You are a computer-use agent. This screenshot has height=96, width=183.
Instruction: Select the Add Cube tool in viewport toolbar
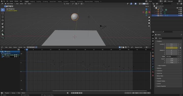(x=3, y=38)
